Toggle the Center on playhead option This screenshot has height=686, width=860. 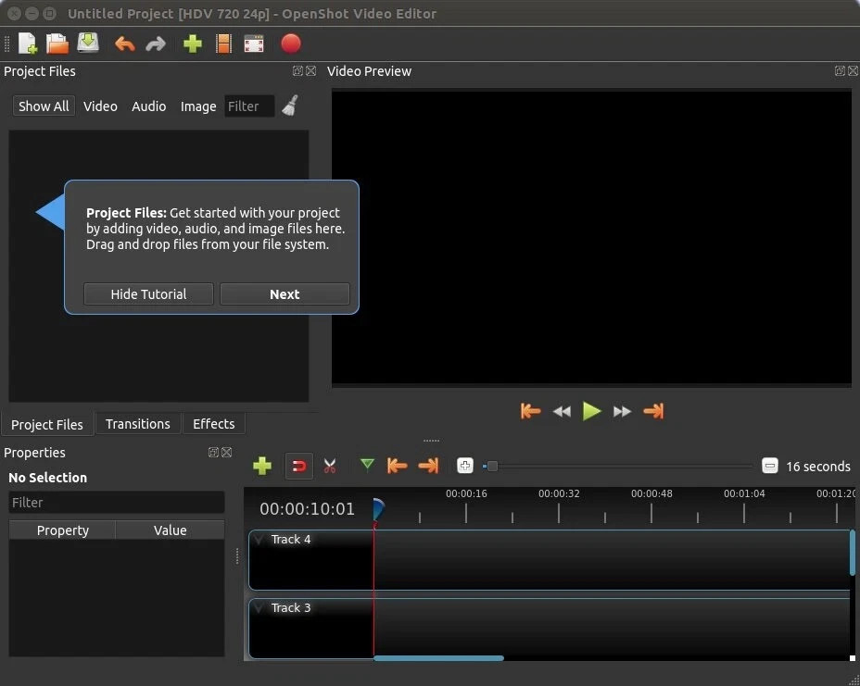point(464,466)
